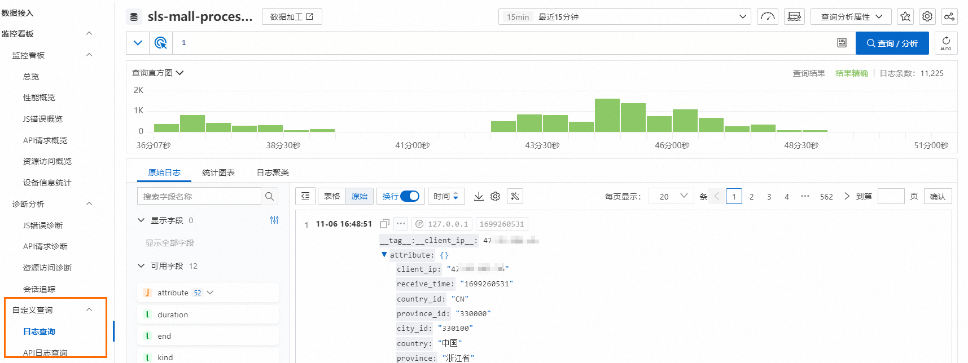This screenshot has width=968, height=363.
Task: Open the log display settings gear icon
Action: click(495, 196)
